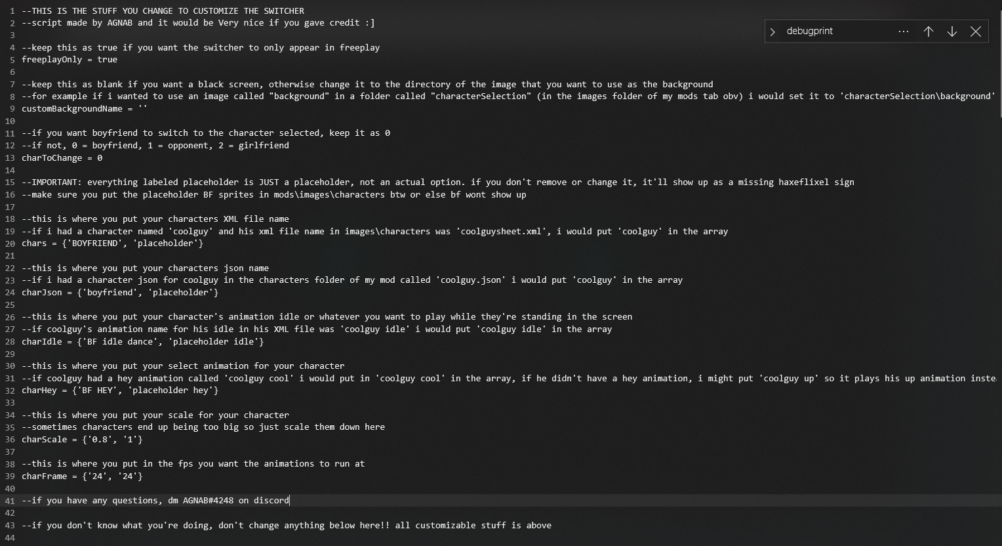Place cursor in customBackgroundName empty string

pyautogui.click(x=143, y=108)
